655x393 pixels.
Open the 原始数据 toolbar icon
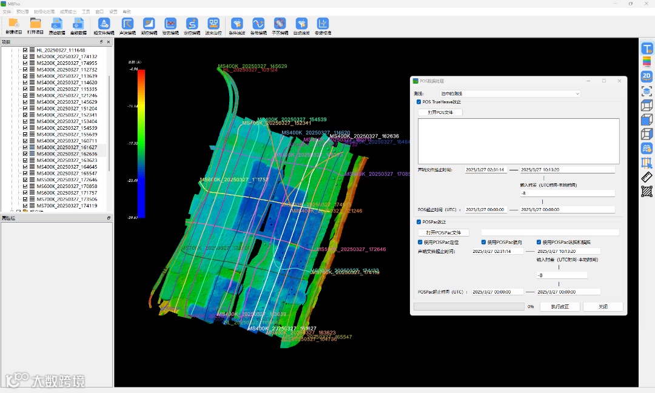pyautogui.click(x=57, y=26)
